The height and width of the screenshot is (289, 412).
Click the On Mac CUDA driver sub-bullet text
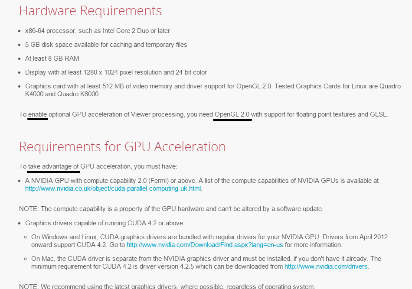click(206, 259)
